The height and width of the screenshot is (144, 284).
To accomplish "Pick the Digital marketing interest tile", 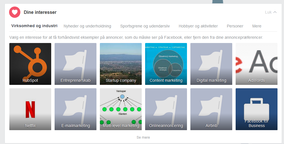I will pos(211,64).
